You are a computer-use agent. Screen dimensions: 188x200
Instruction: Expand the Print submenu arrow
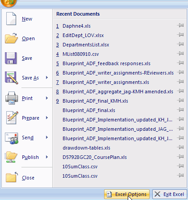(x=47, y=98)
